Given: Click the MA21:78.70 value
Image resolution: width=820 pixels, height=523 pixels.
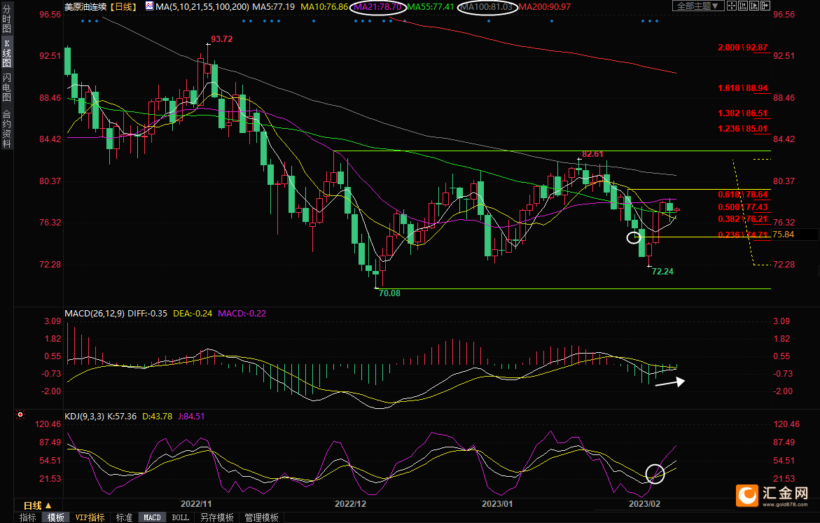Looking at the screenshot, I should tap(378, 7).
